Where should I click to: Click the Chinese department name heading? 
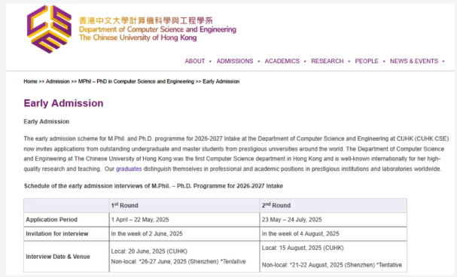(146, 20)
